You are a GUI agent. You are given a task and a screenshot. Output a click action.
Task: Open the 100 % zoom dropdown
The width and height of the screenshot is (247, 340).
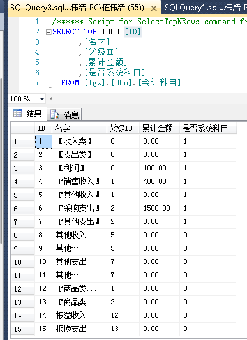(42, 99)
